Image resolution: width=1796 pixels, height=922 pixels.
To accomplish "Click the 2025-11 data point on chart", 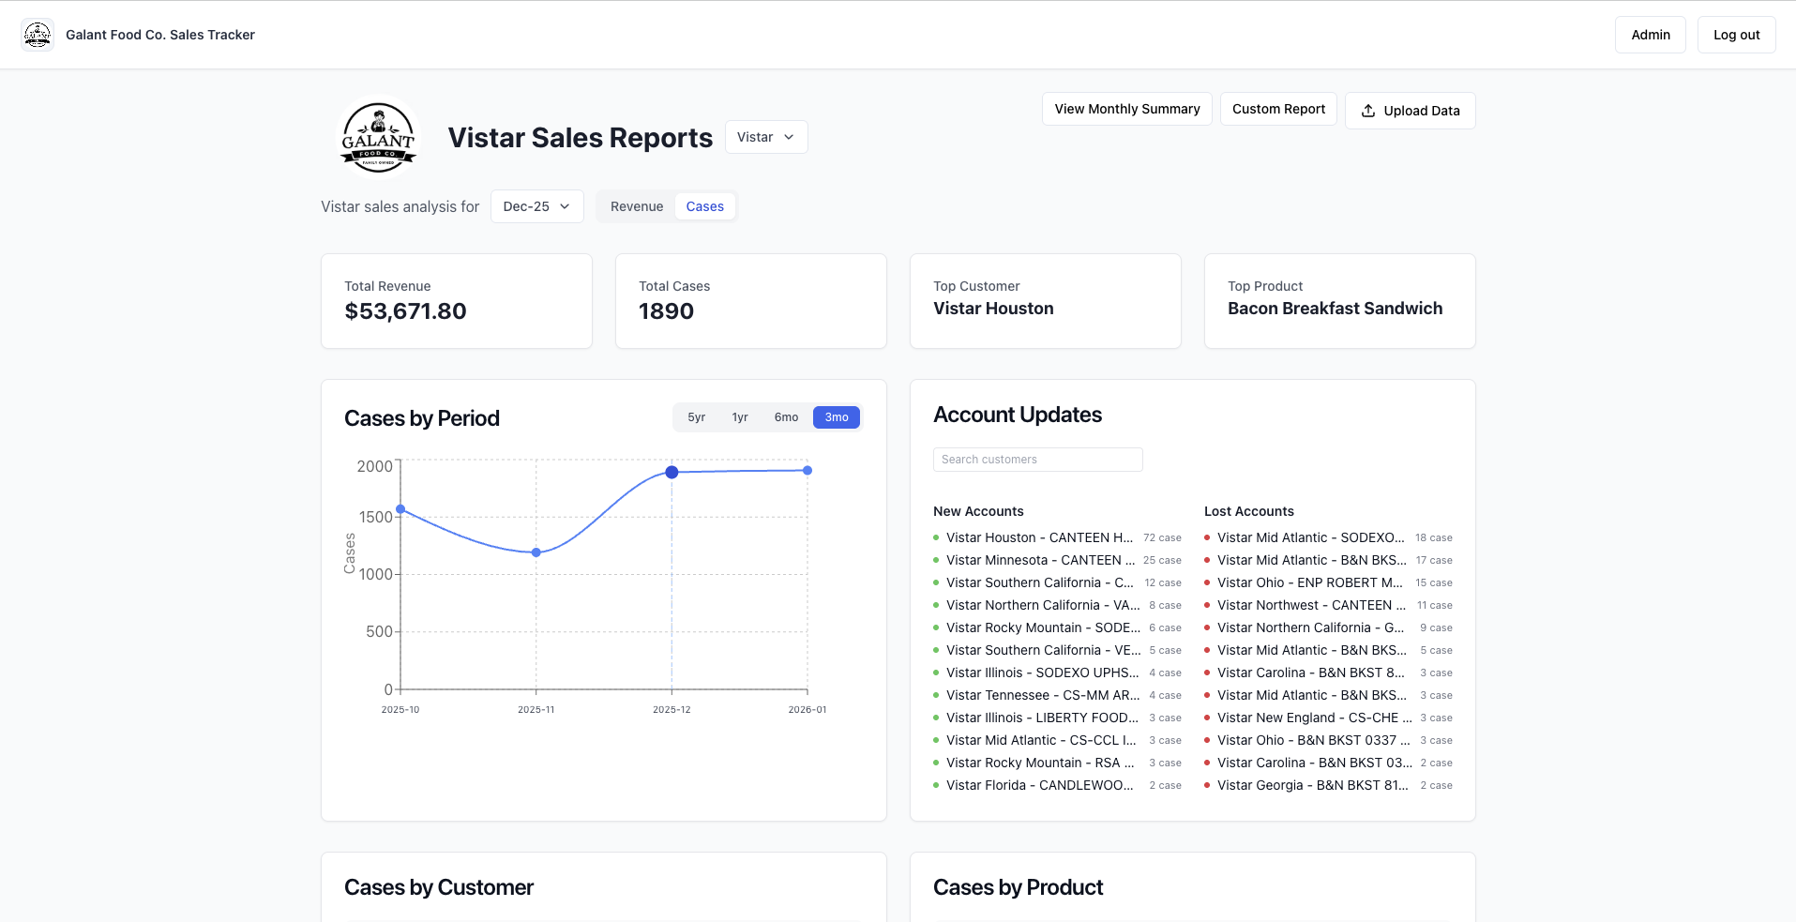I will (536, 552).
